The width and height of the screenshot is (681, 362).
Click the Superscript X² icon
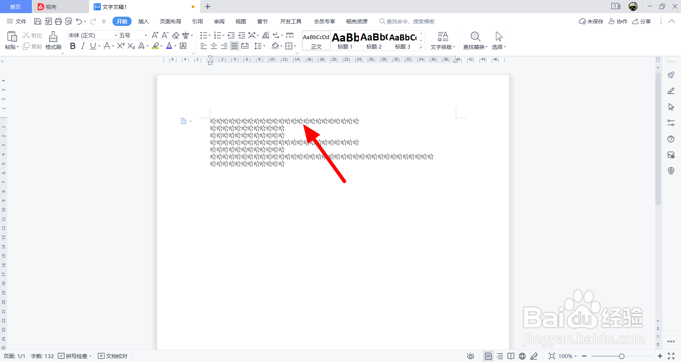[121, 46]
